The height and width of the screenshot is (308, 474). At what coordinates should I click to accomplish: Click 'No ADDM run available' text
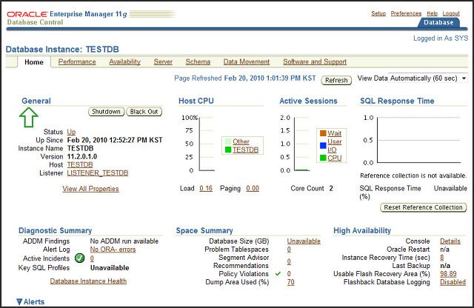click(124, 241)
